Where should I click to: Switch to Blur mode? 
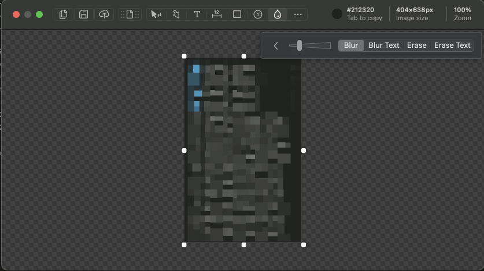point(351,46)
